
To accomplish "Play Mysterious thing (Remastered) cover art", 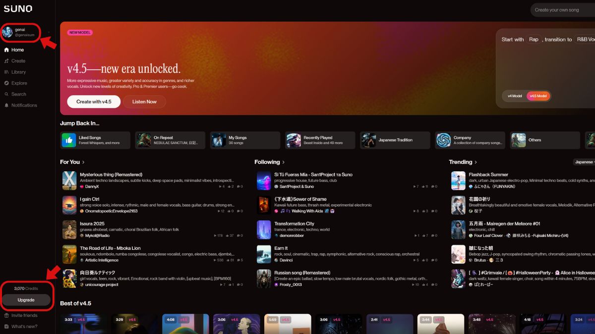I will point(69,181).
